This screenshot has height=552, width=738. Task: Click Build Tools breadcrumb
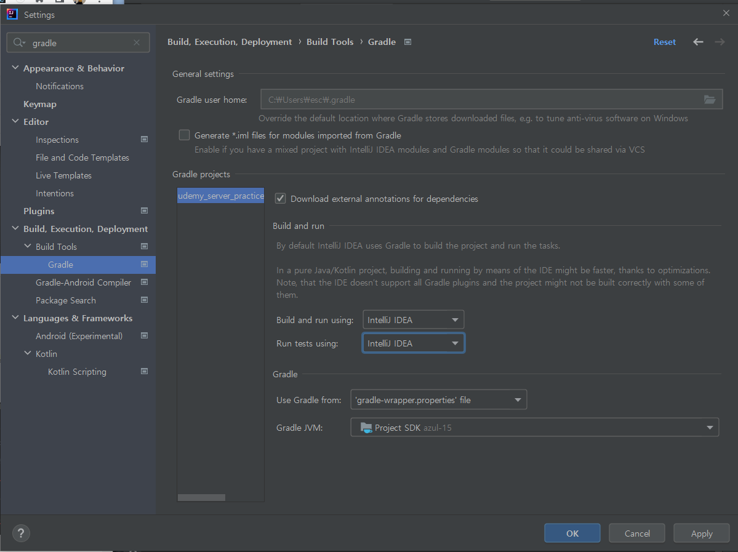(330, 42)
